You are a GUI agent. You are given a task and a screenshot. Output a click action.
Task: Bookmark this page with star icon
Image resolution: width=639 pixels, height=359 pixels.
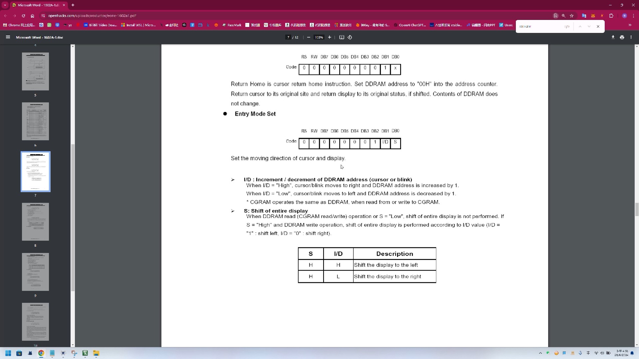572,16
